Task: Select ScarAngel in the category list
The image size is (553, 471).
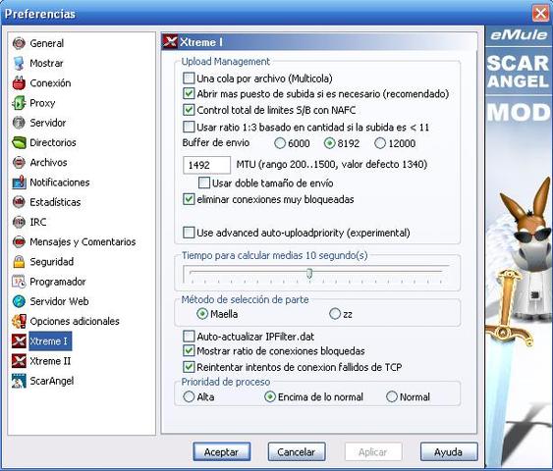Action: [52, 381]
